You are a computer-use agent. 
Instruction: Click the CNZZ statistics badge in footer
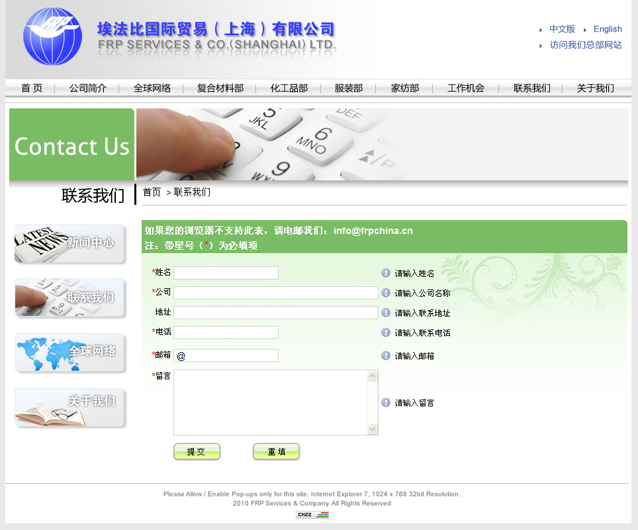pyautogui.click(x=312, y=515)
